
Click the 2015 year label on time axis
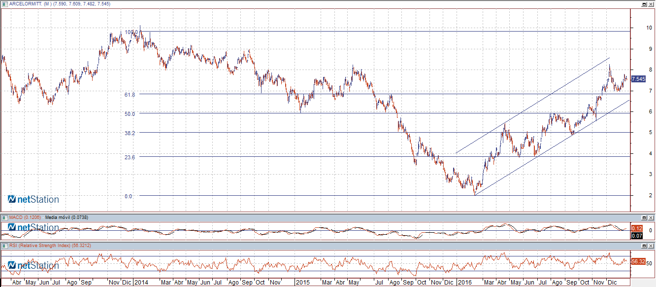pos(302,283)
